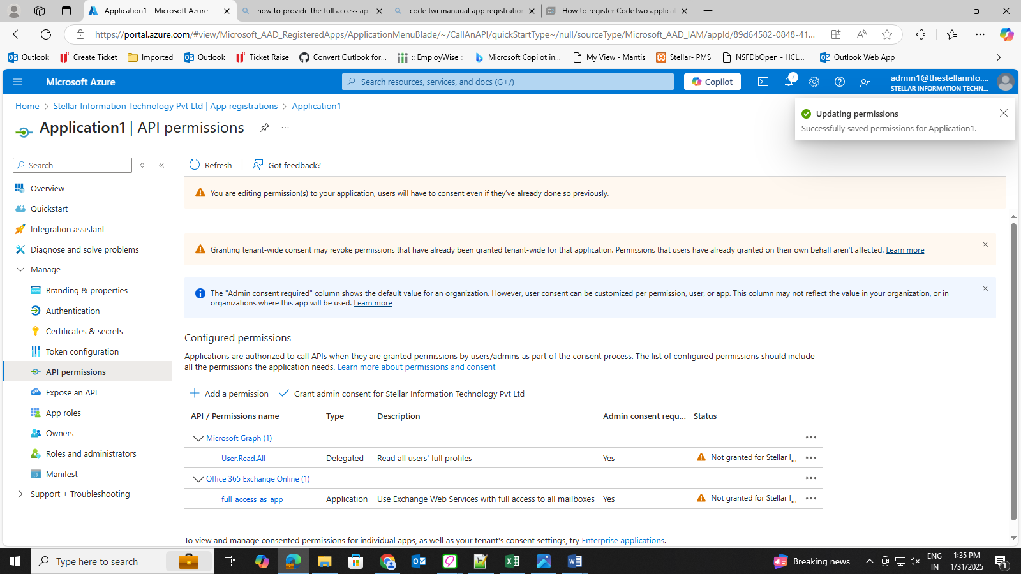
Task: Open the Enterprise applications link
Action: 623,540
